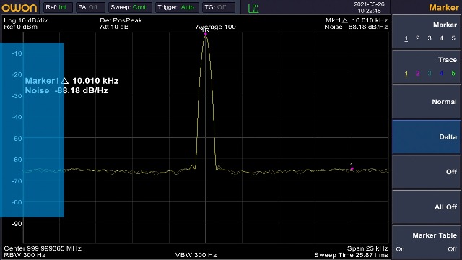Activate the Delta marker mode
462x260 pixels.
tap(427, 136)
